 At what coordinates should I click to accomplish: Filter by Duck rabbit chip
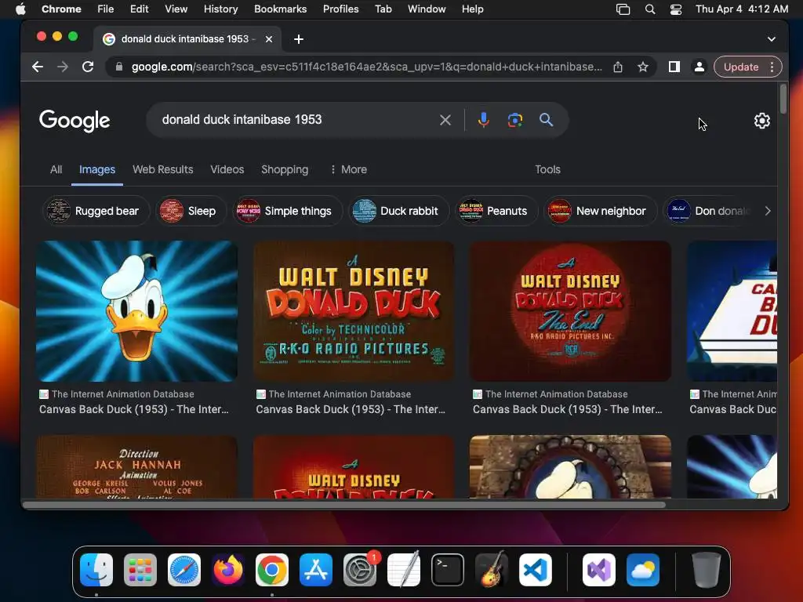tap(399, 211)
